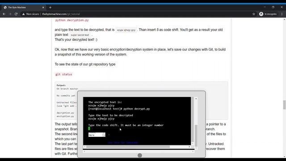Click the blurred blue link in the terminal
This screenshot has width=286, height=161.
point(122,143)
